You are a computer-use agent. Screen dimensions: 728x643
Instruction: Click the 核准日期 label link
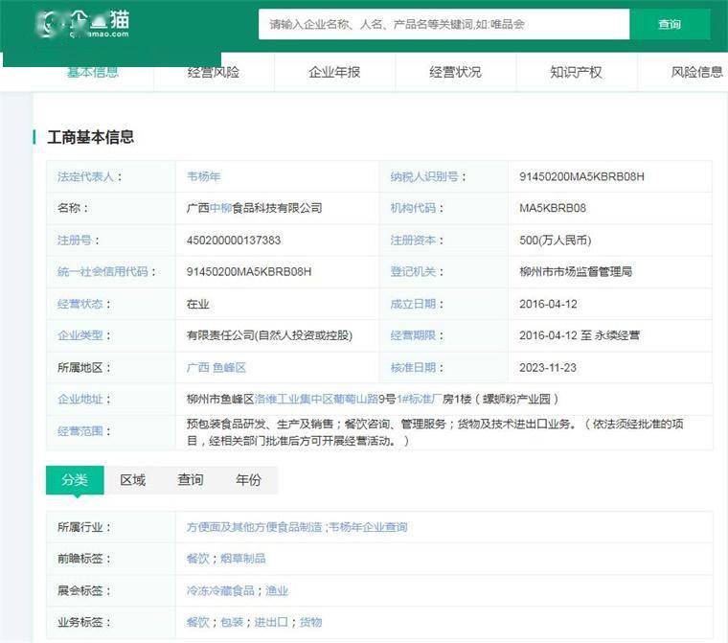[413, 367]
